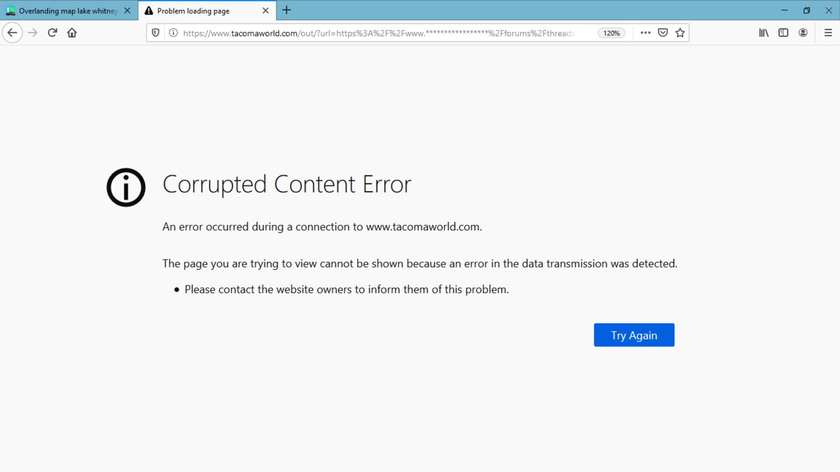This screenshot has height=472, width=840.
Task: Focus the tacomaworld.com address bar URL
Action: [x=380, y=33]
